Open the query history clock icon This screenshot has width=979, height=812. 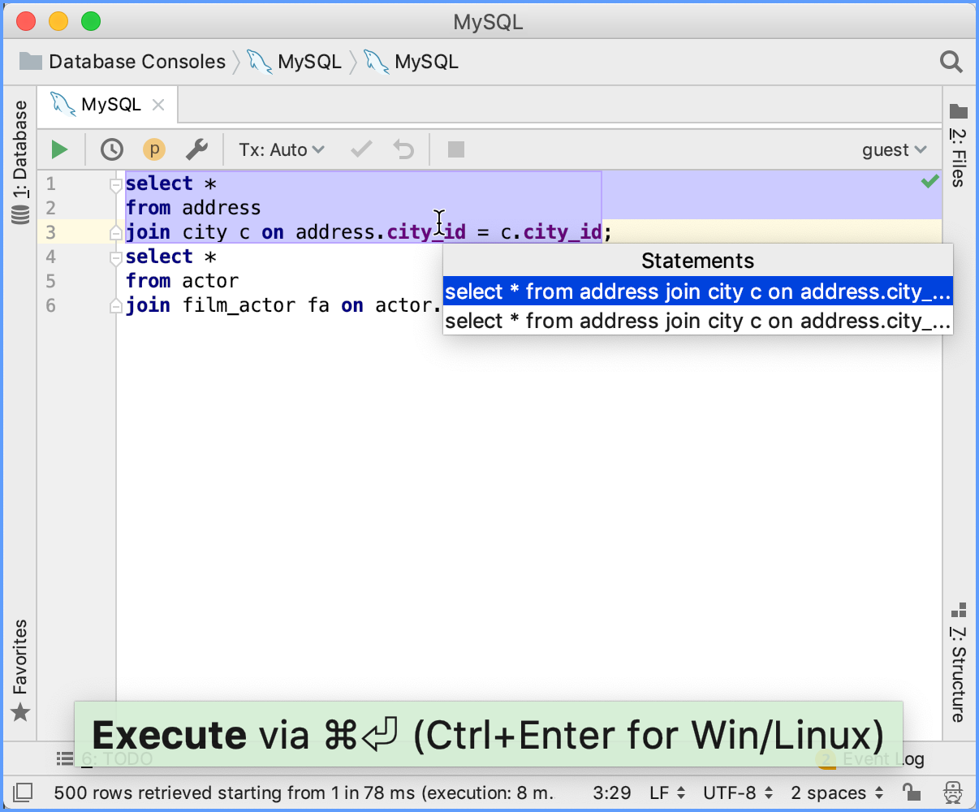(112, 149)
